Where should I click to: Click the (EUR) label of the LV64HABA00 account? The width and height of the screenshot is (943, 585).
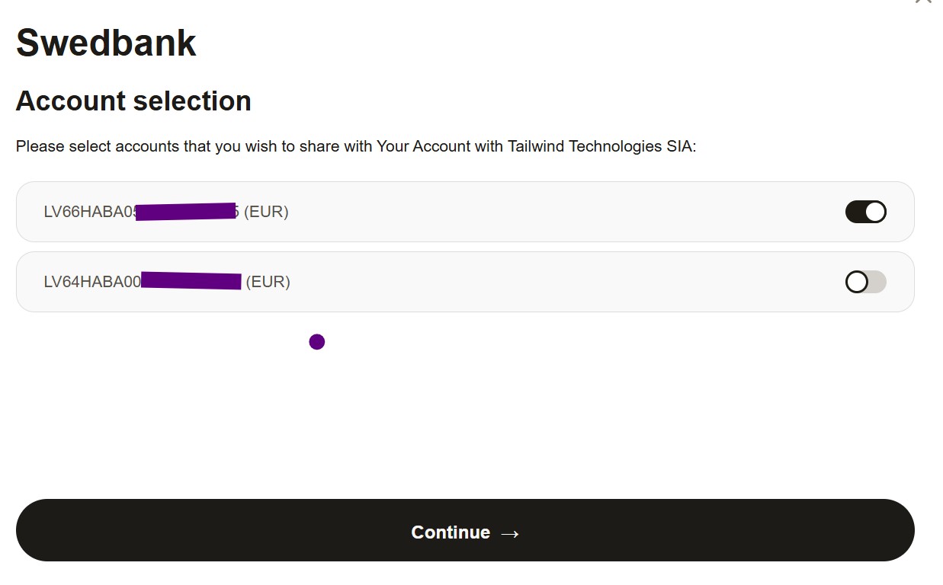pos(268,282)
